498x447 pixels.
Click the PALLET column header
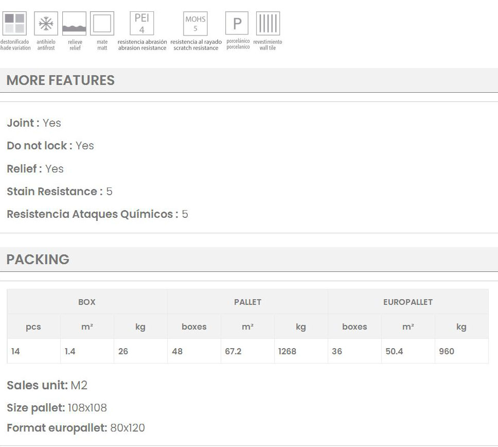coord(247,302)
